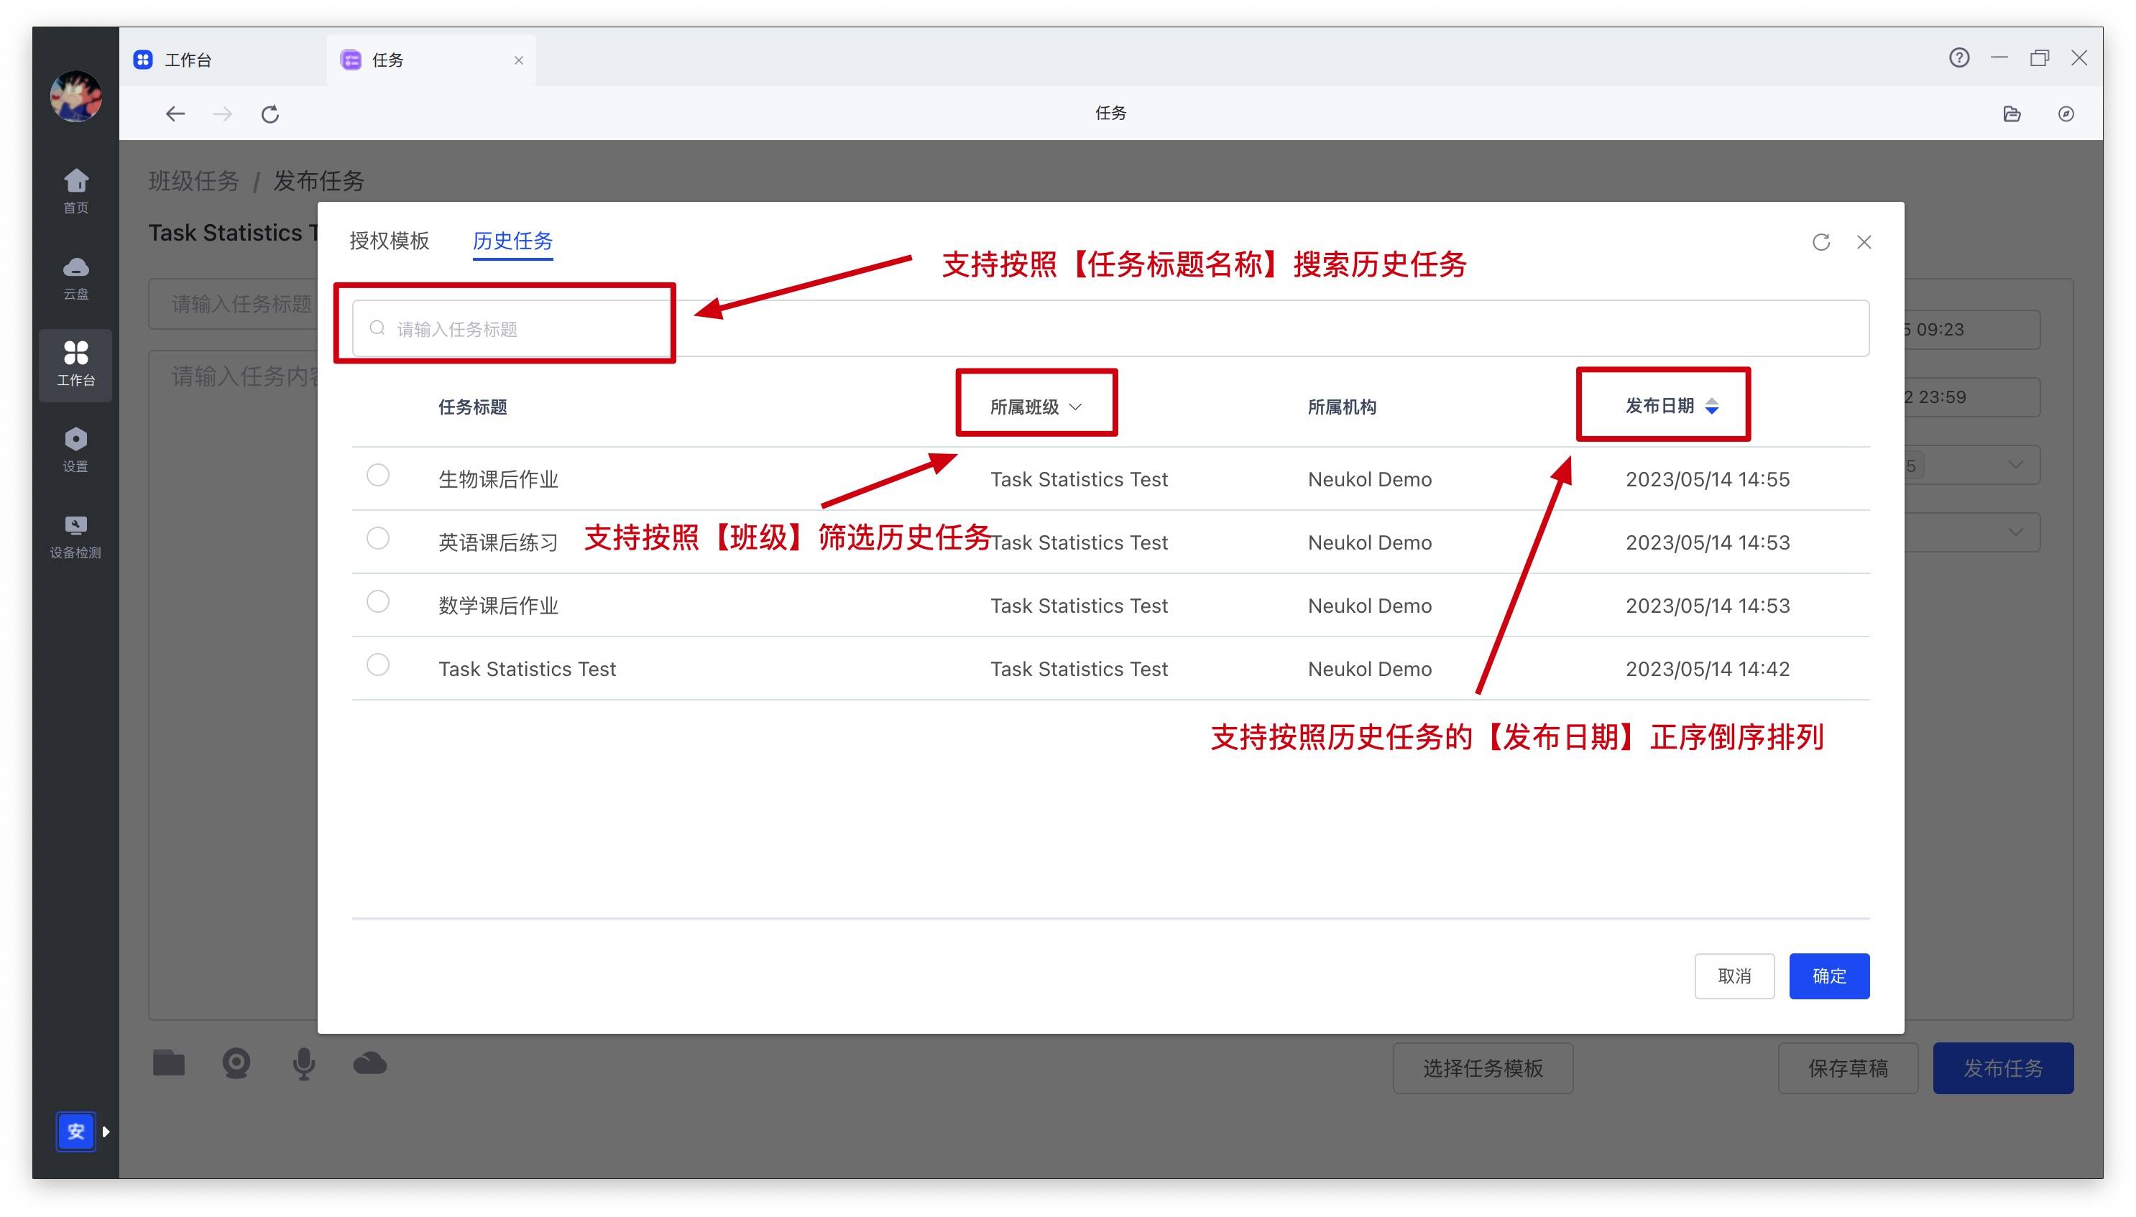
Task: Click the compass icon in top-right toolbar
Action: click(2066, 114)
